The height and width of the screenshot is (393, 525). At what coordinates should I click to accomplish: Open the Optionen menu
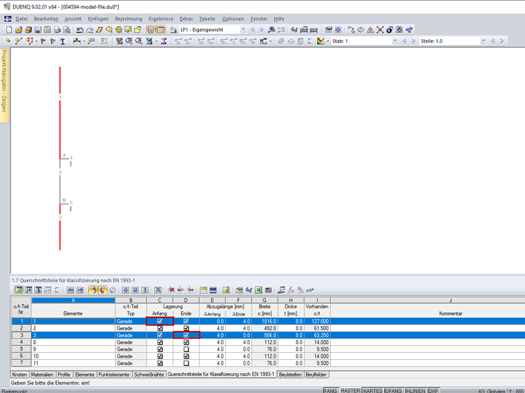point(233,19)
